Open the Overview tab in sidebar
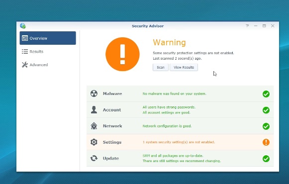Screen dimensions: 289x184 tap(48, 38)
